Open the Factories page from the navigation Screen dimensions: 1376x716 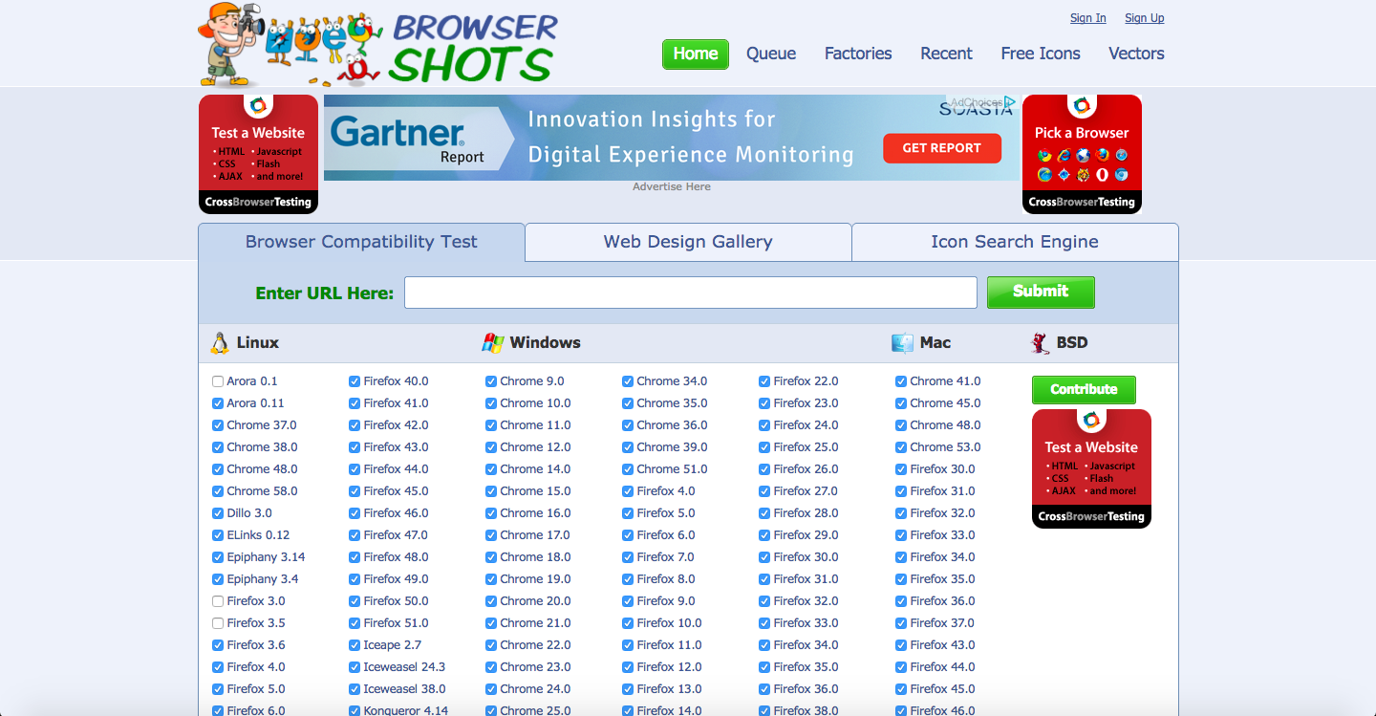pyautogui.click(x=858, y=54)
